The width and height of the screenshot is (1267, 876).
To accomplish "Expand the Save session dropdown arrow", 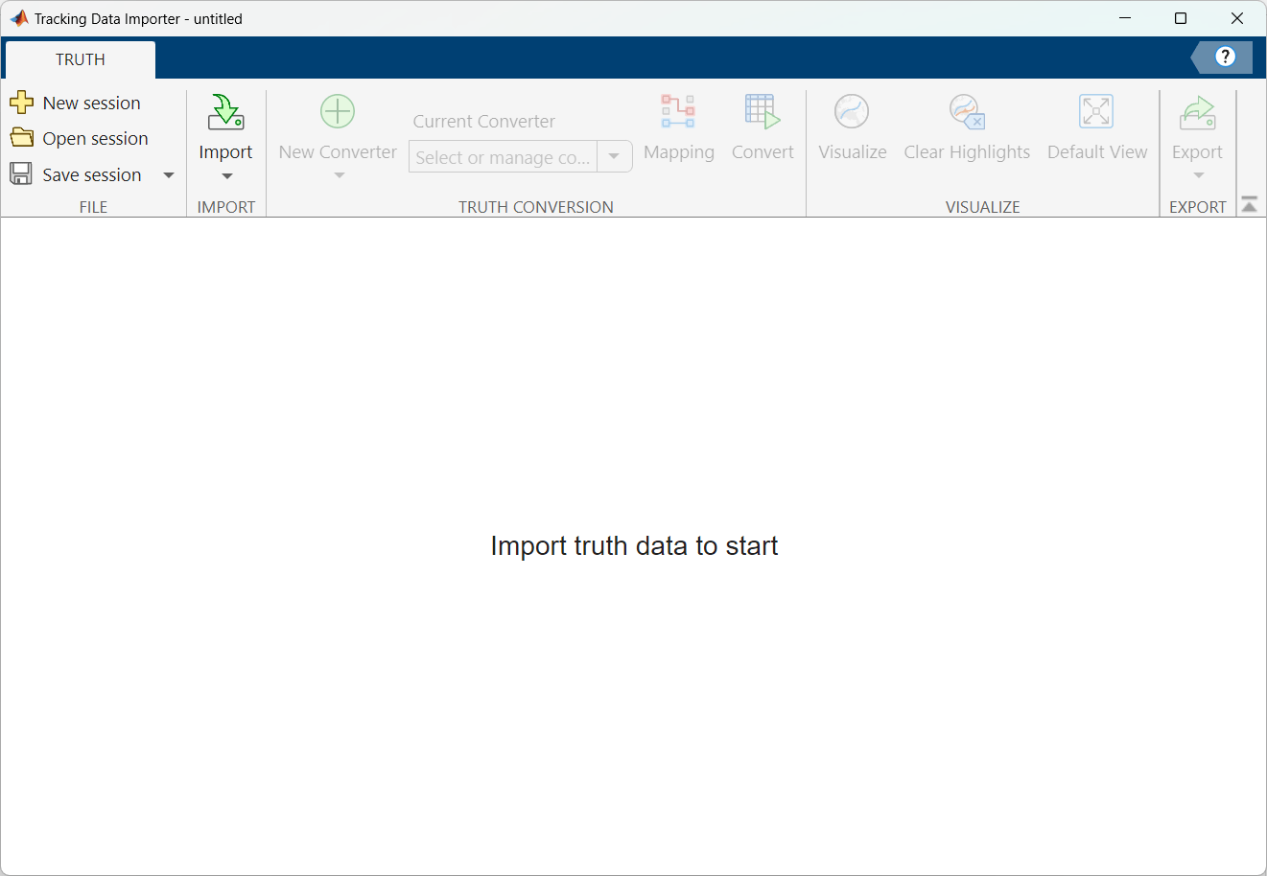I will click(x=169, y=175).
